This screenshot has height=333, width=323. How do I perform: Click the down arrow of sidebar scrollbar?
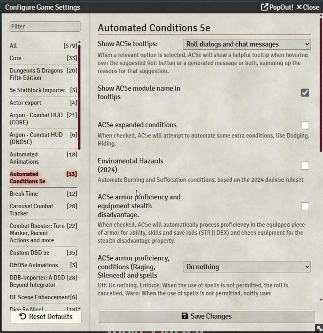[79, 309]
